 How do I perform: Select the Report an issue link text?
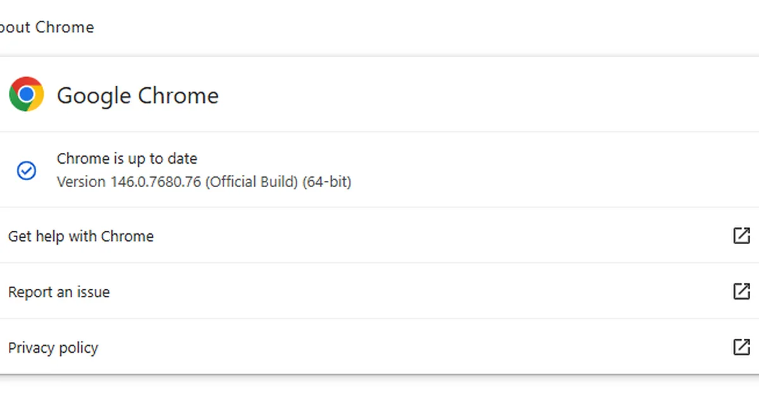(x=59, y=292)
